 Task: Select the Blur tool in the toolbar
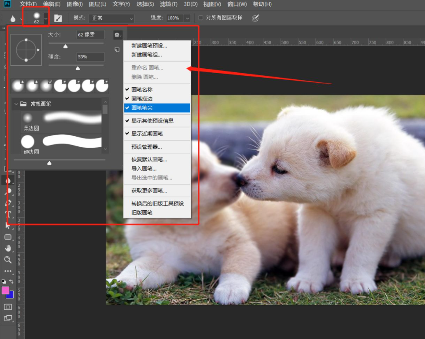(8, 180)
